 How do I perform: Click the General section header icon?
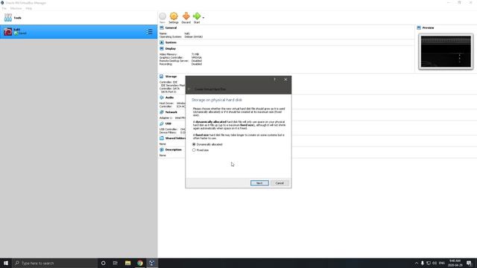click(x=162, y=28)
